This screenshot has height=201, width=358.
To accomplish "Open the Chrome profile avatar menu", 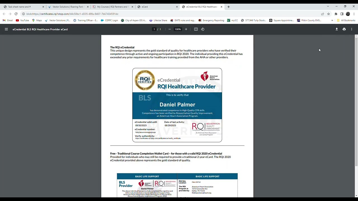I will (348, 14).
